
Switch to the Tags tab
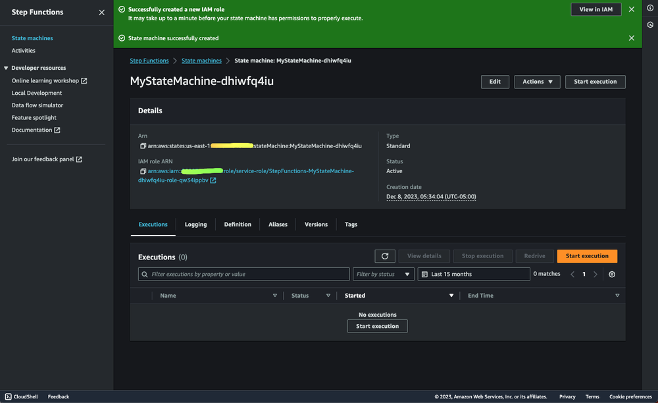[x=351, y=225]
